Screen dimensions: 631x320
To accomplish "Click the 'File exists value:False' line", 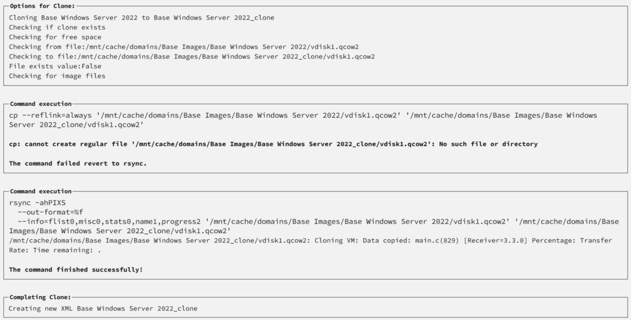I will [55, 66].
